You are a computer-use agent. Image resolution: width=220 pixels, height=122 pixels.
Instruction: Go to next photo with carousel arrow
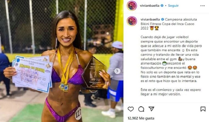(x=117, y=71)
